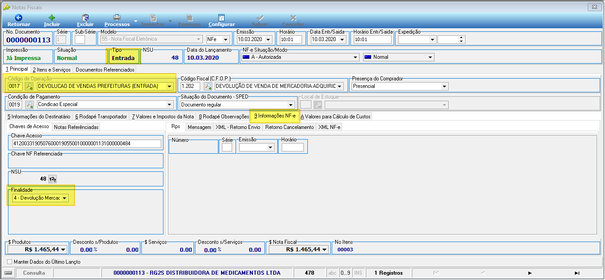Image resolution: width=605 pixels, height=280 pixels.
Task: Click the Chave Acesso input field
Action: coord(87,144)
